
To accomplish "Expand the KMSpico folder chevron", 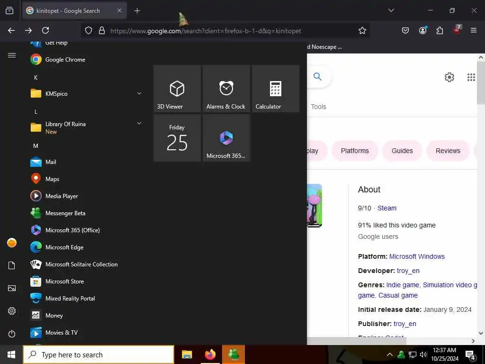I will [x=139, y=93].
